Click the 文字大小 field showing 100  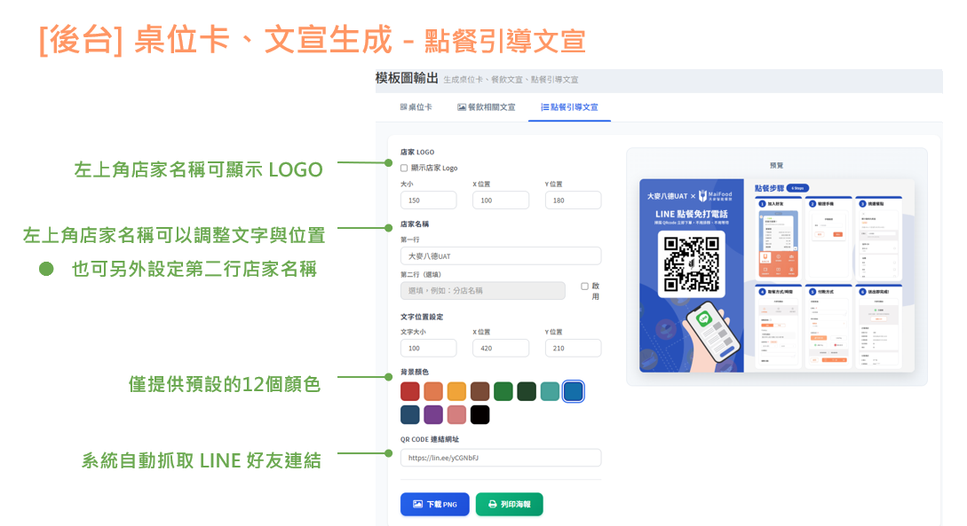coord(428,349)
